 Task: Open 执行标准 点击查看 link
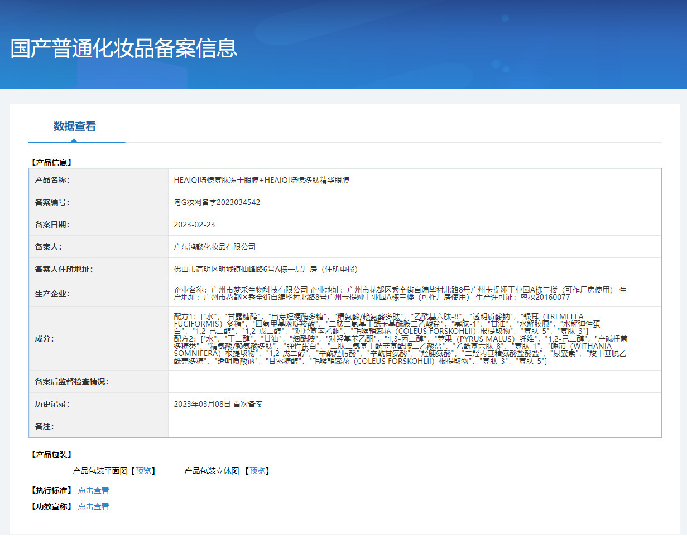coord(94,490)
